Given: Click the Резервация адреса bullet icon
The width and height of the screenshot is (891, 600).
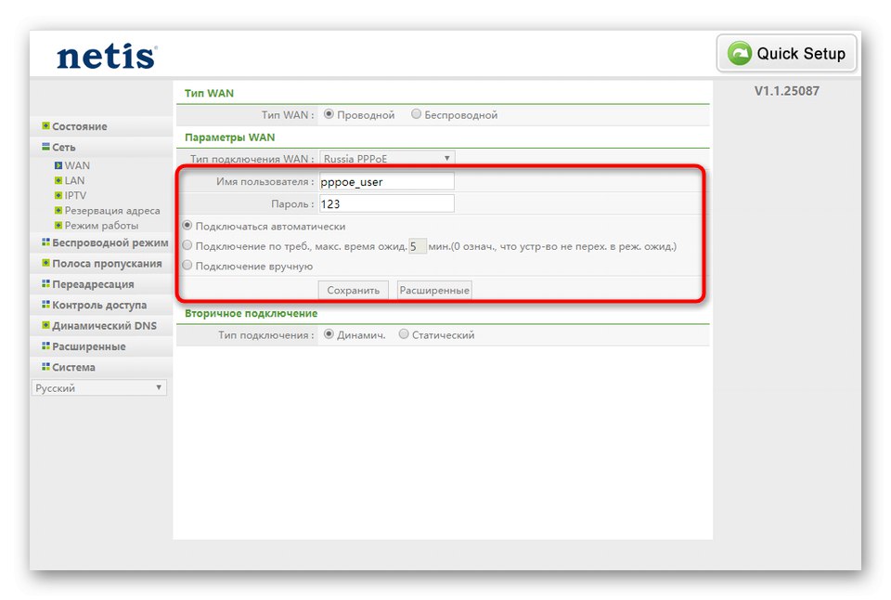Looking at the screenshot, I should tap(58, 211).
